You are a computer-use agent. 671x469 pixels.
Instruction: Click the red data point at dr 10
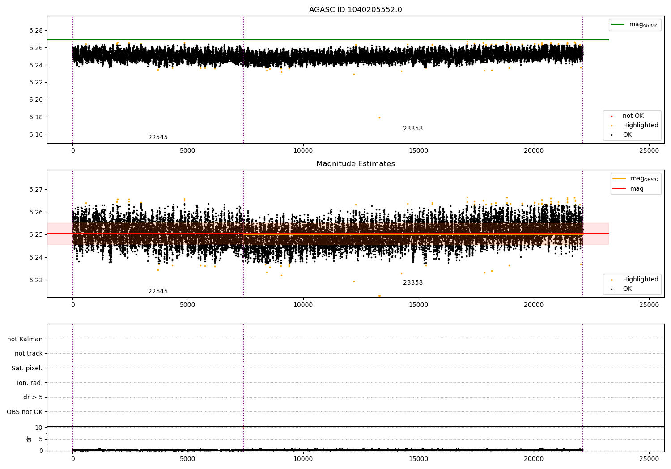pos(243,428)
